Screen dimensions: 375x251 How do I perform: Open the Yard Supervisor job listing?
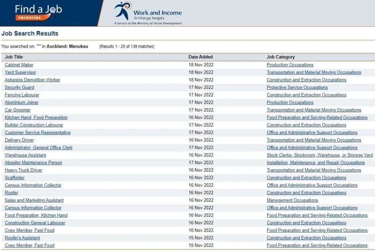(x=20, y=72)
